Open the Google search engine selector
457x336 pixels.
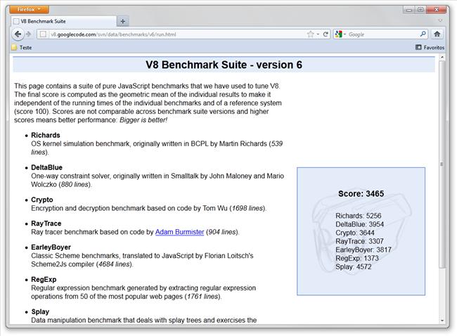pos(340,34)
